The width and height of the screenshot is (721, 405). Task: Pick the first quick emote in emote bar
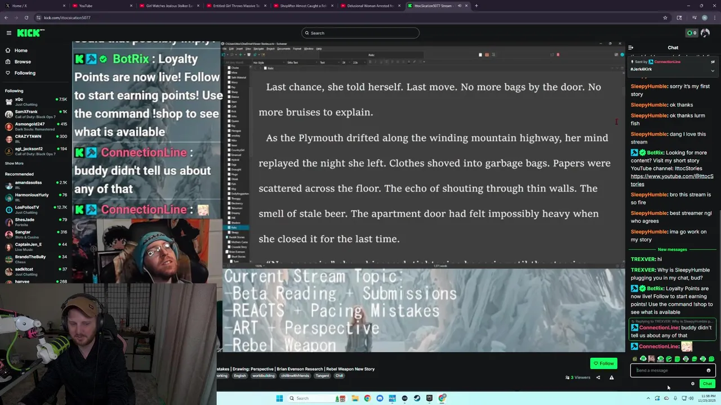[635, 359]
